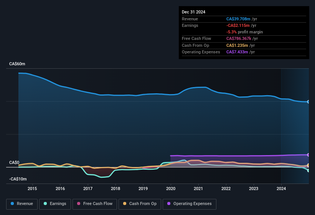Click the Revenue line endpoint marker

[x=308, y=102]
